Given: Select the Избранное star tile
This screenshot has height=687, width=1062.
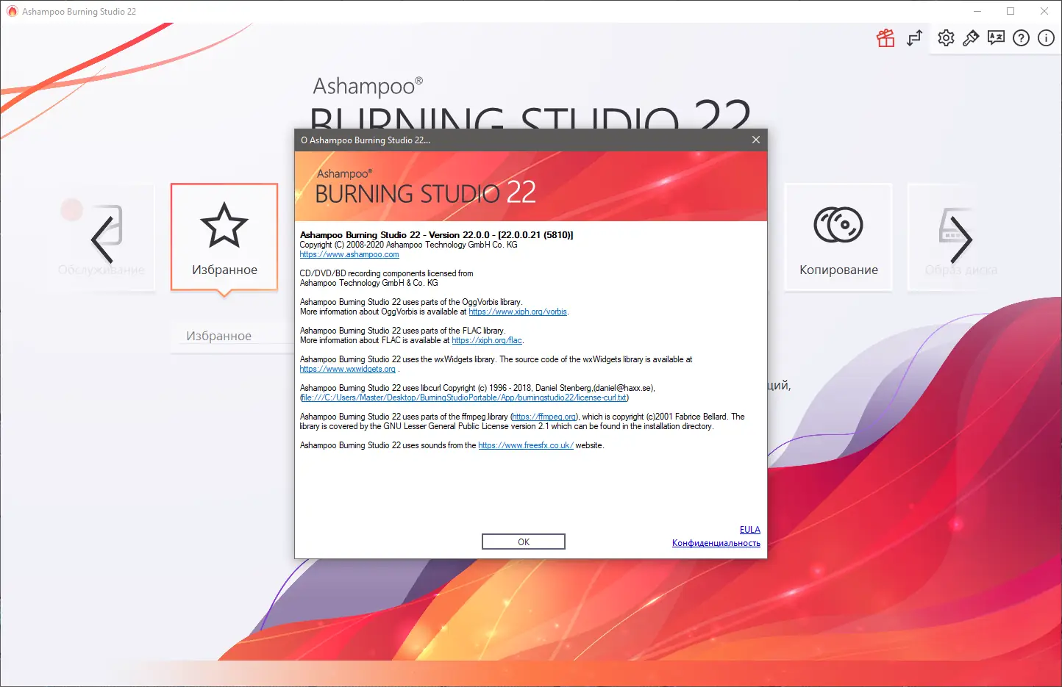Looking at the screenshot, I should [224, 237].
